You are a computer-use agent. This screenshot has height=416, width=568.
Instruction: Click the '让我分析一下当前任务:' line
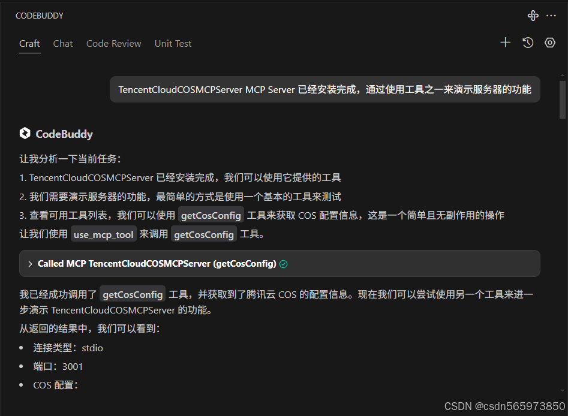click(x=70, y=159)
